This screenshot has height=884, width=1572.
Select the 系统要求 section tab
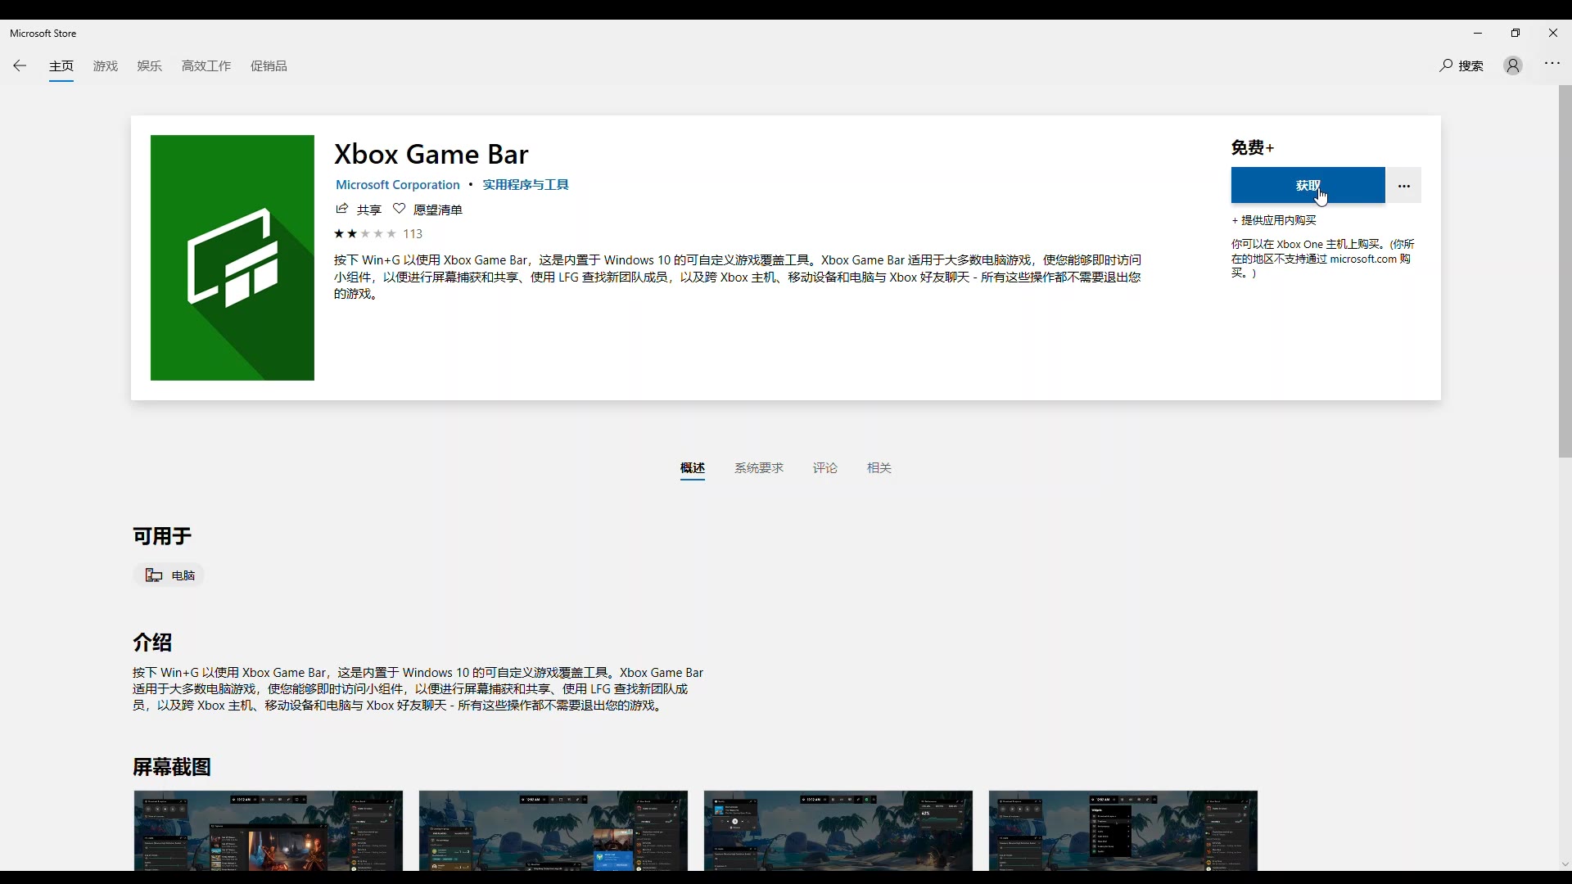tap(759, 468)
